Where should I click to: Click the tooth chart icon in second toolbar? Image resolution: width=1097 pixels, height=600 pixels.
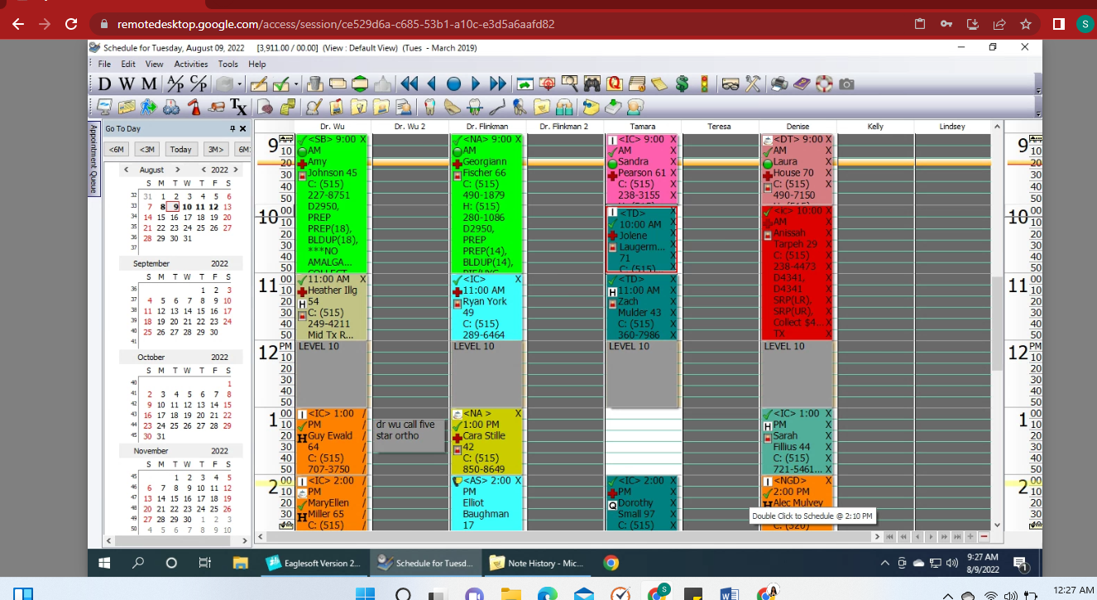click(x=429, y=107)
